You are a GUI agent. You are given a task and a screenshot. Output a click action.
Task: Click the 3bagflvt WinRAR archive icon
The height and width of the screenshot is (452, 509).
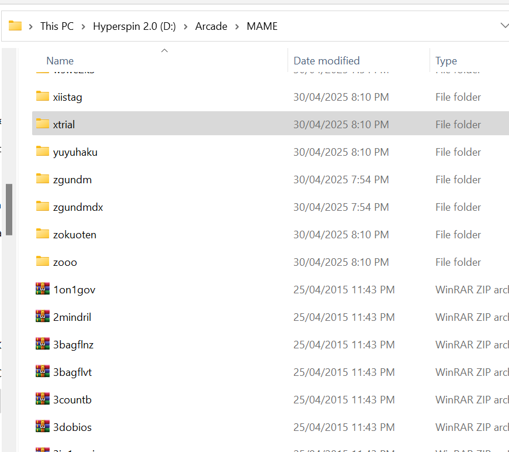(x=43, y=371)
